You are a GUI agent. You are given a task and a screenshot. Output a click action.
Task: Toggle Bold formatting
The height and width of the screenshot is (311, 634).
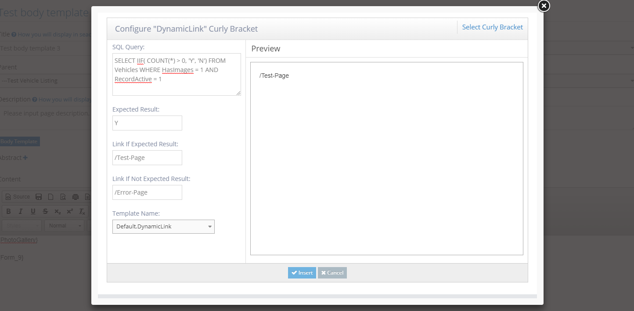(x=8, y=211)
